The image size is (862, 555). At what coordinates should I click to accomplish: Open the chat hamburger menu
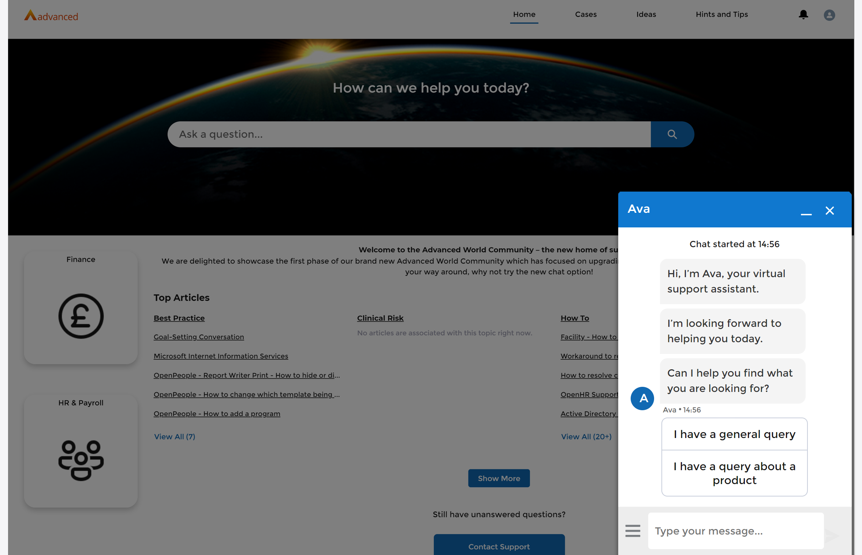pos(633,531)
